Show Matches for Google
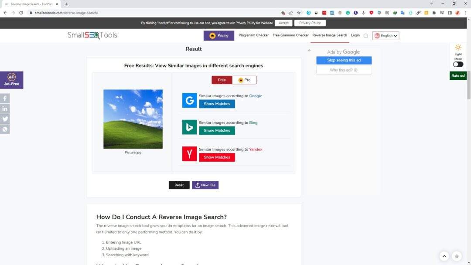The width and height of the screenshot is (471, 265). point(217,104)
